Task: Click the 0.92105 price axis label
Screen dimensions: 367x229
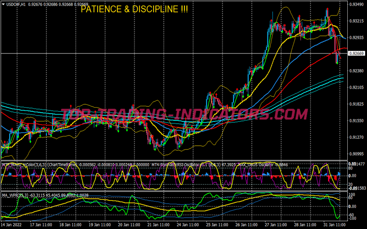Action: (356, 87)
